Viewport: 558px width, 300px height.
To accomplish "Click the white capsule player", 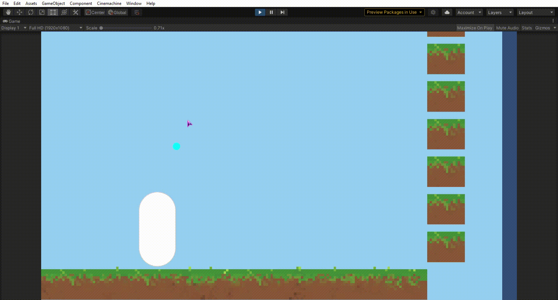I will [x=157, y=229].
